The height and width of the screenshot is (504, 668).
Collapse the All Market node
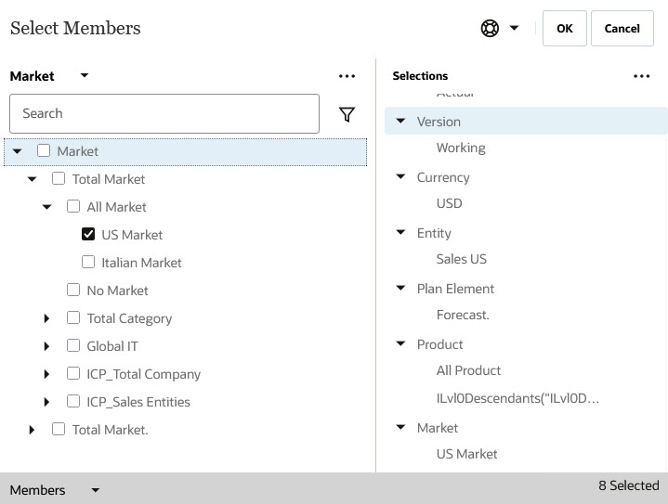[47, 207]
